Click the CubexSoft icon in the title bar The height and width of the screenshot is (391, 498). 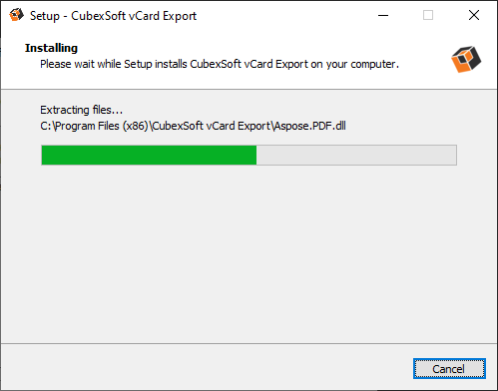click(x=16, y=15)
